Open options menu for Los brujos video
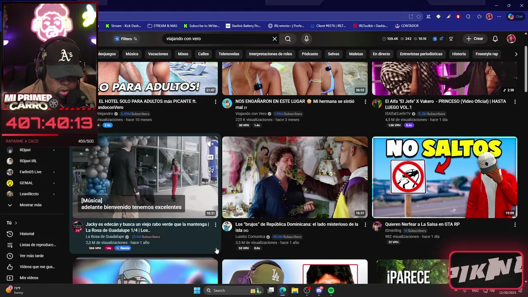 click(x=365, y=225)
